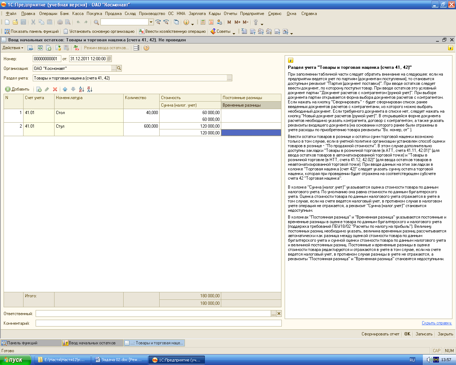The height and width of the screenshot is (365, 456).
Task: Open the Calendar icon
Action: point(211,22)
